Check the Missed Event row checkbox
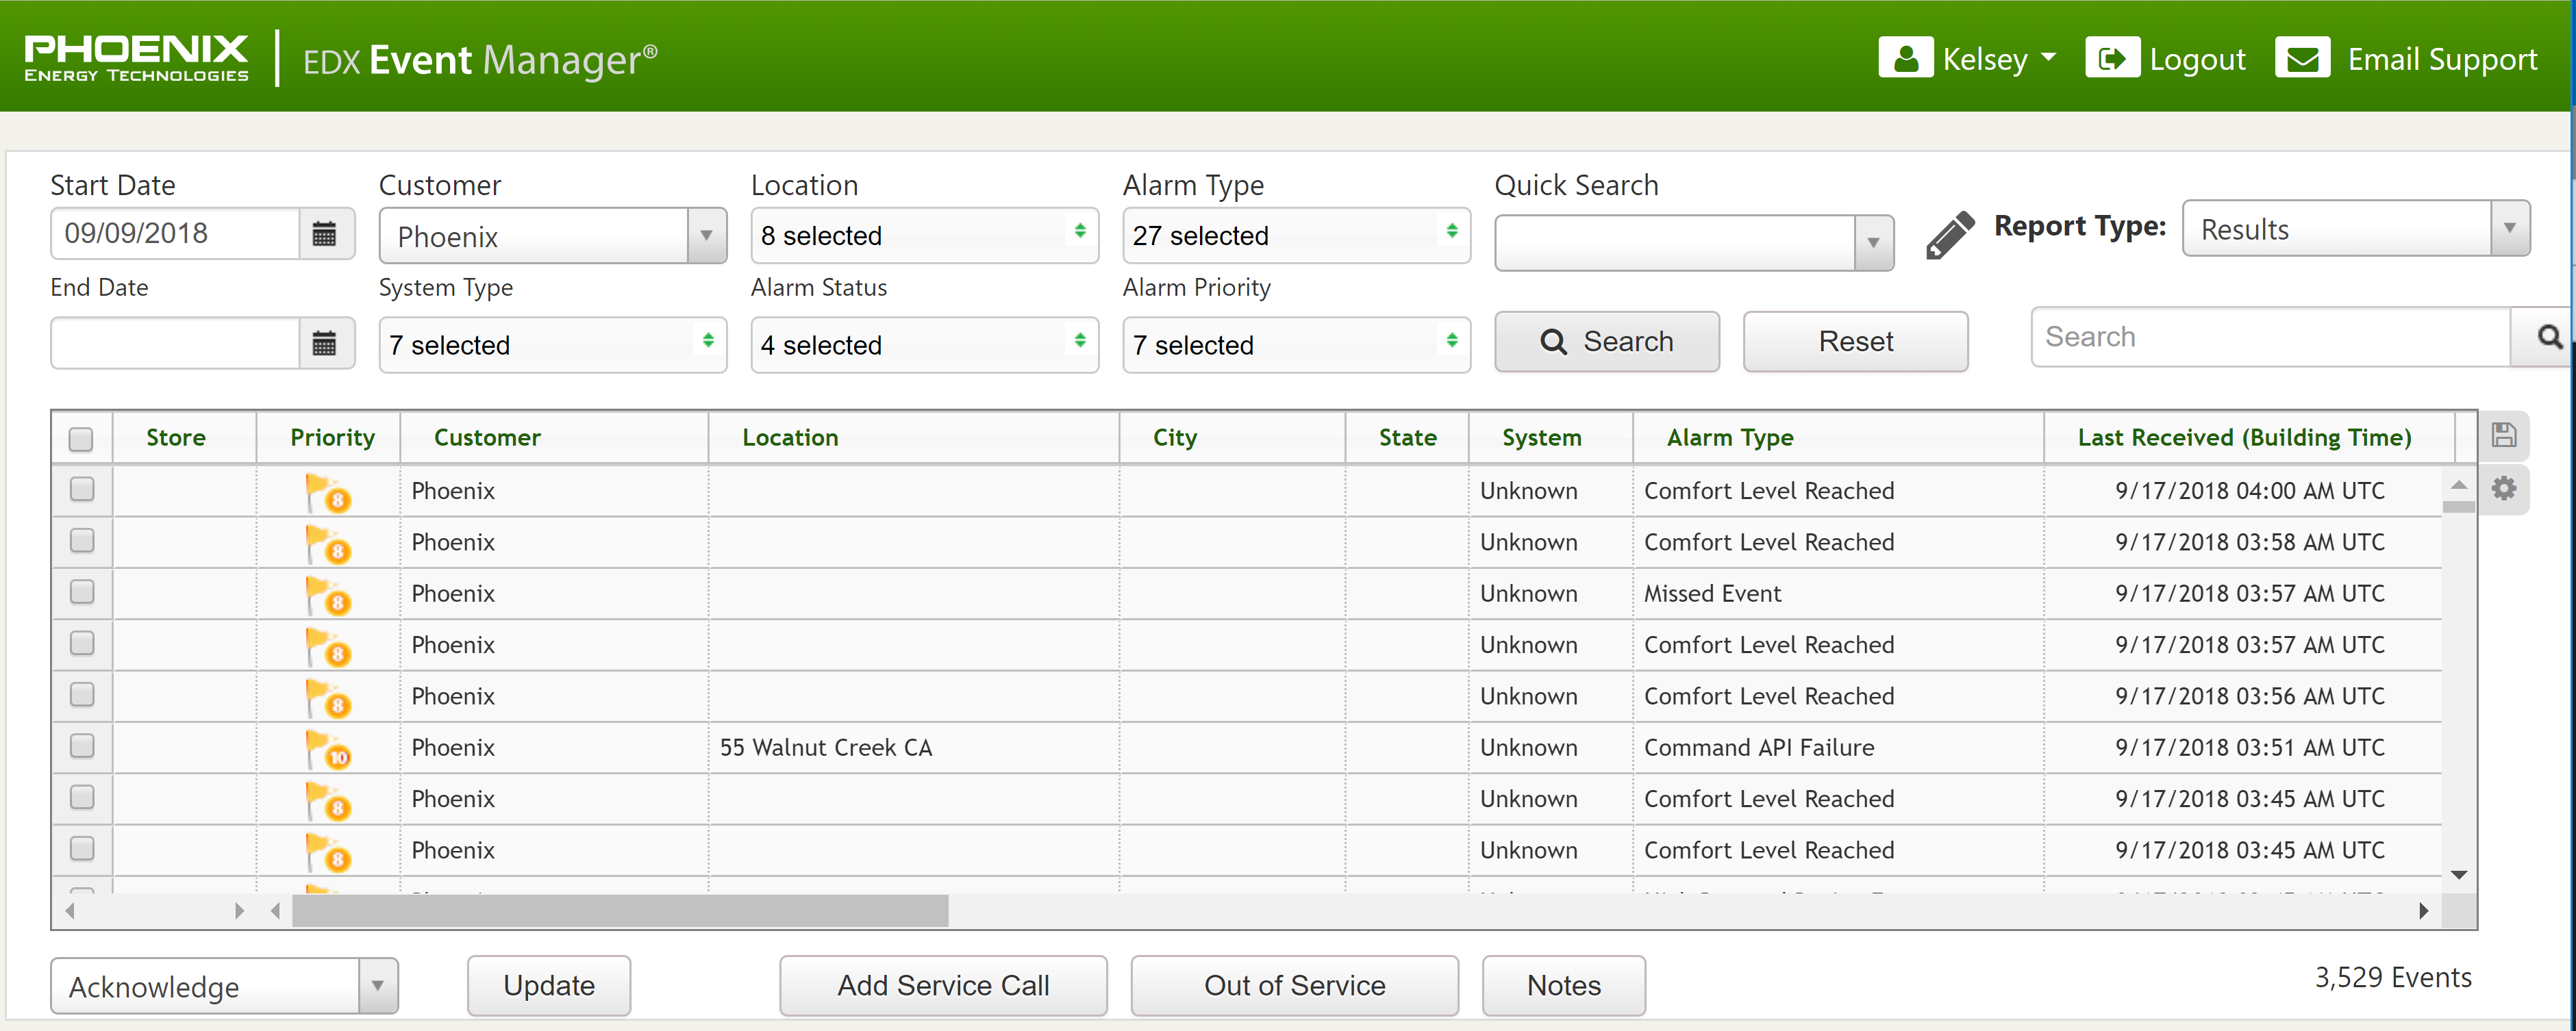The image size is (2576, 1031). point(82,592)
